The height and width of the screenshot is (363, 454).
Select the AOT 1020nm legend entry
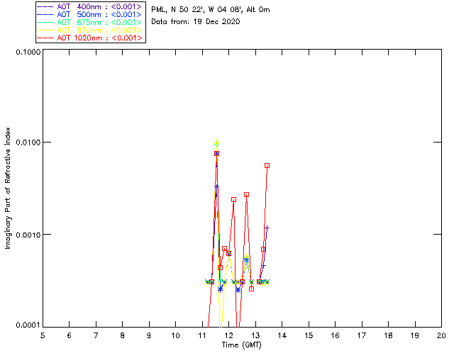click(x=90, y=38)
